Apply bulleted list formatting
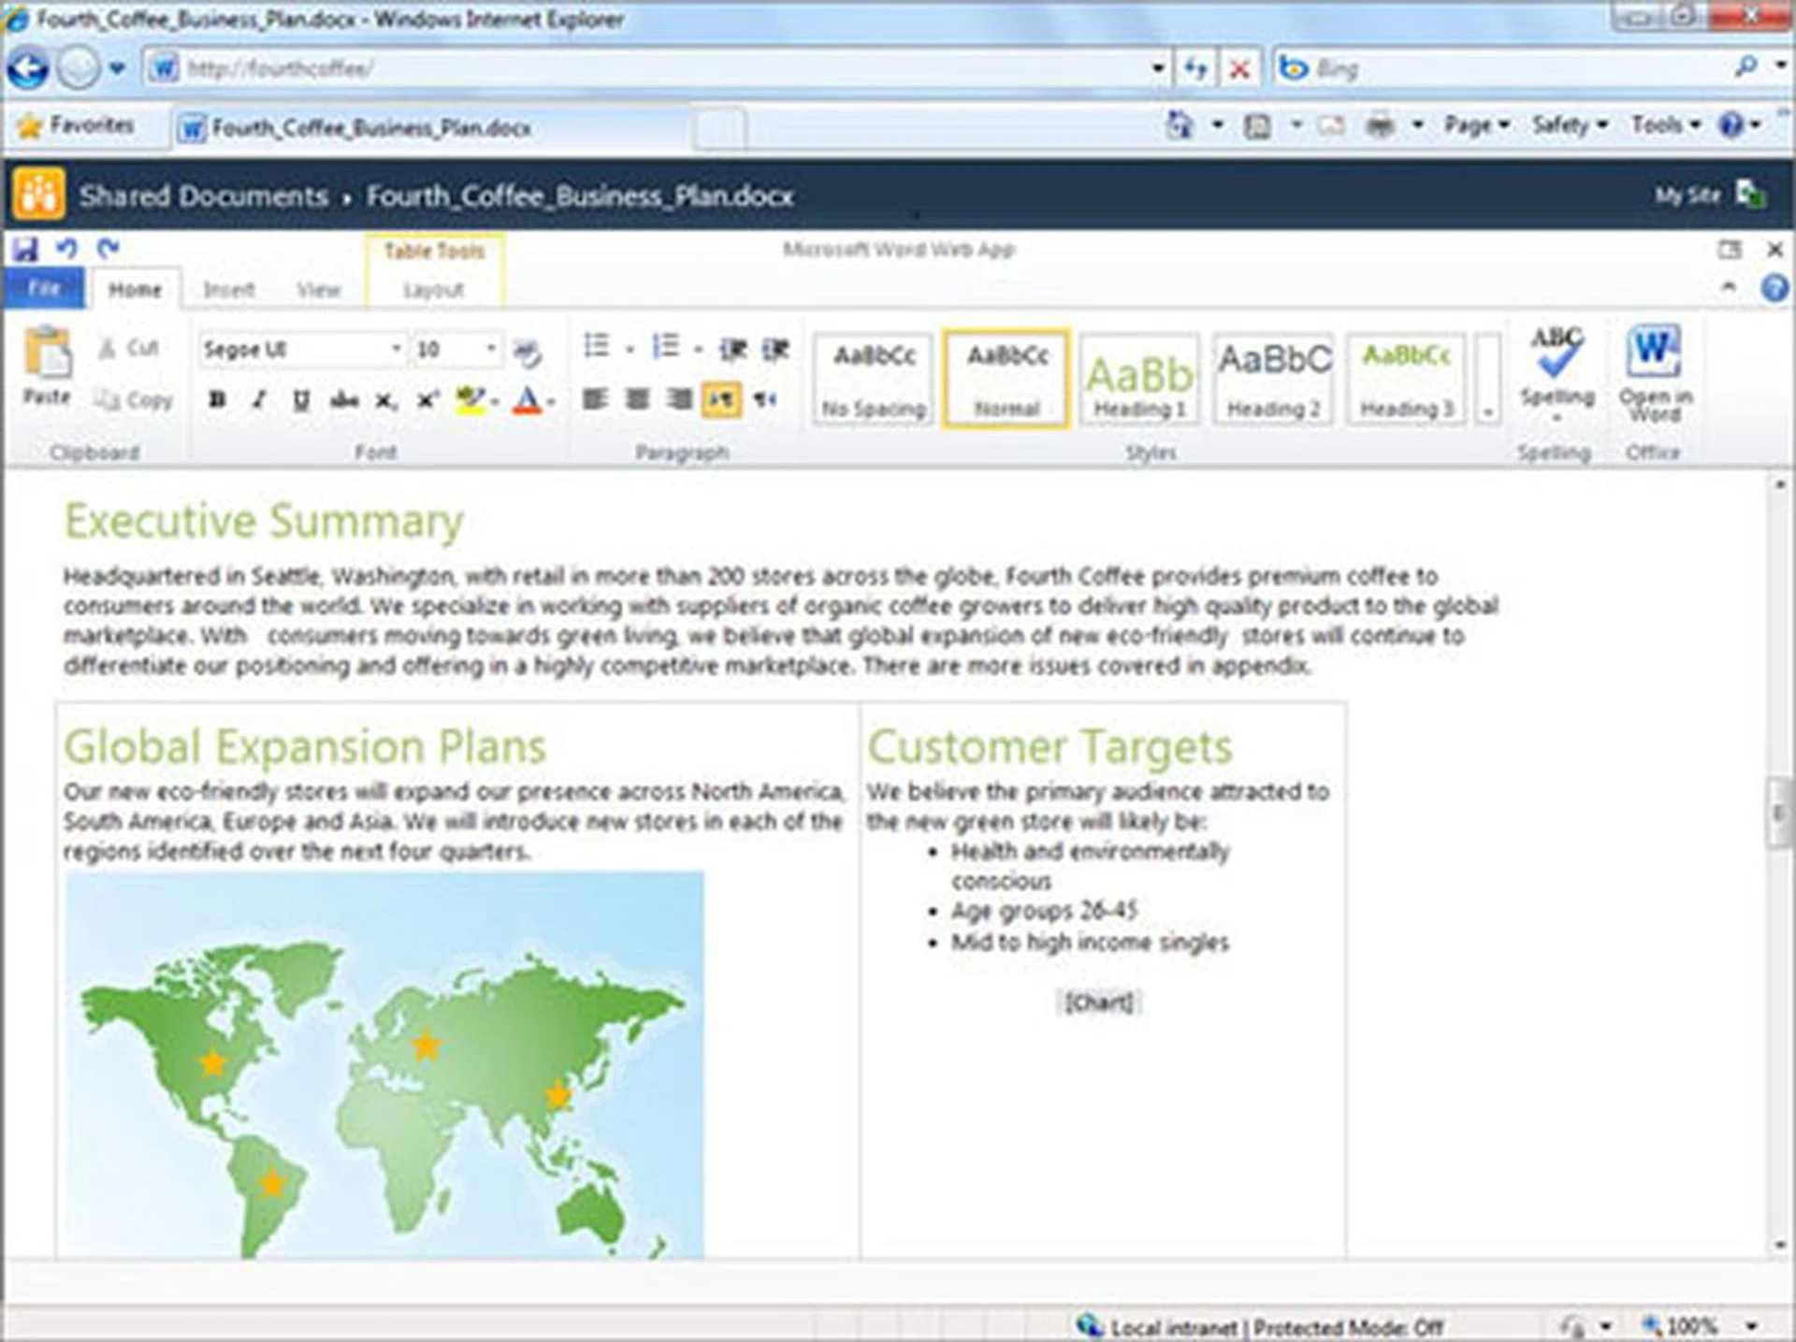Image resolution: width=1796 pixels, height=1342 pixels. (596, 348)
